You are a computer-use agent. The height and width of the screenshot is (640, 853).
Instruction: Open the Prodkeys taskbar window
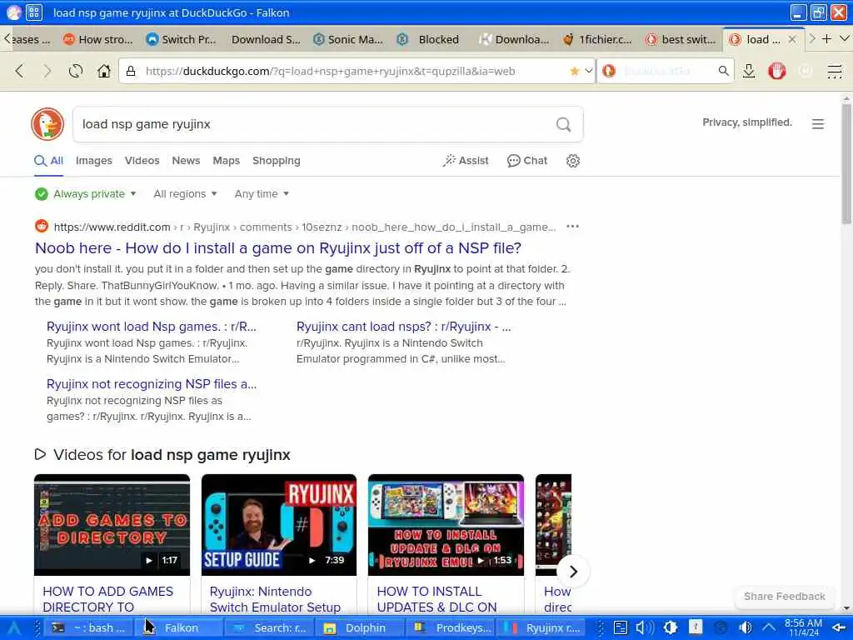click(451, 627)
